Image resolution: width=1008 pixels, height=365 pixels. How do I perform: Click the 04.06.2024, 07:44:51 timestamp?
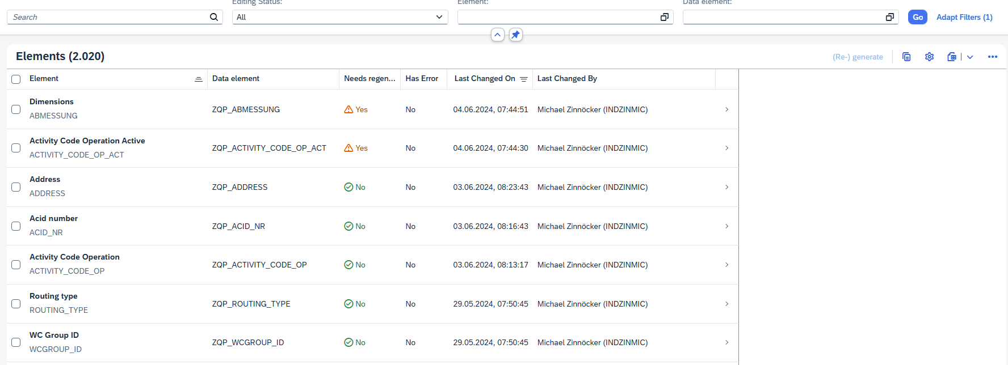pos(490,109)
